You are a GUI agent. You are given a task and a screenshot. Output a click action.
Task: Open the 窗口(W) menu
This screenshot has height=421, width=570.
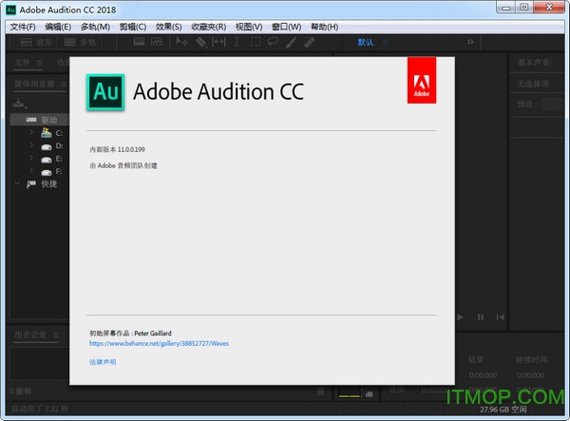287,27
